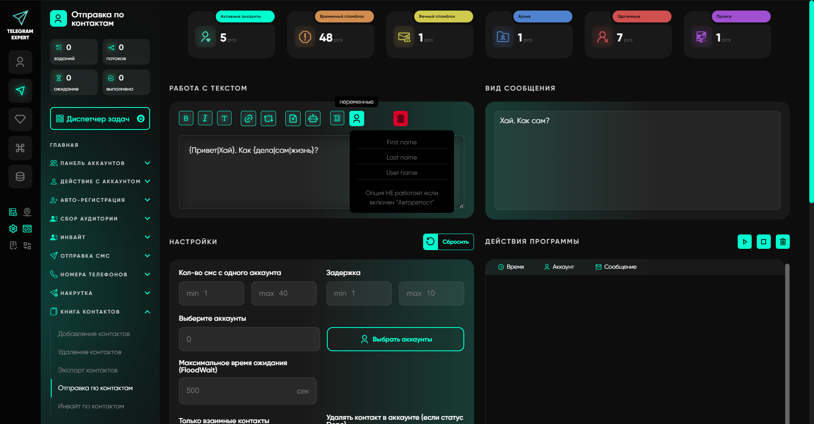This screenshot has height=424, width=814.
Task: Apply italic formatting to message text
Action: click(205, 118)
